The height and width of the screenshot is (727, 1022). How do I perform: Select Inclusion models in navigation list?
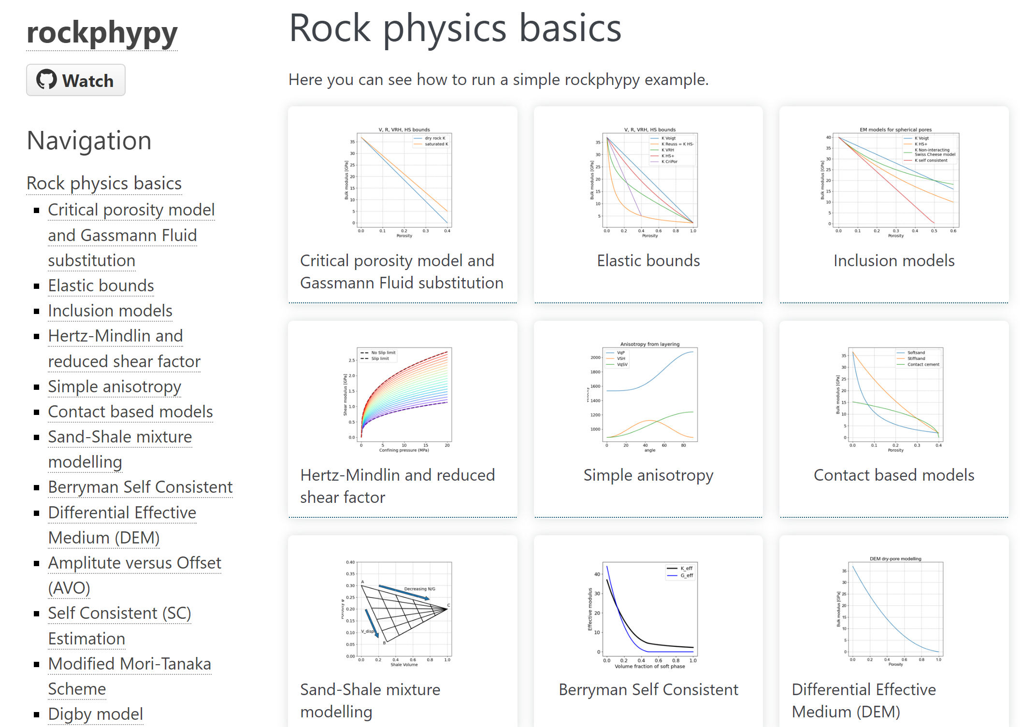pyautogui.click(x=110, y=311)
